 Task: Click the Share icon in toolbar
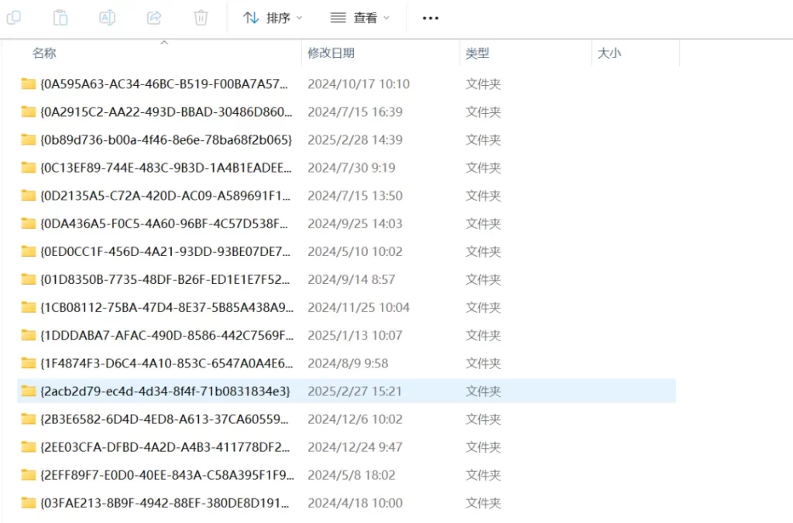coord(154,18)
